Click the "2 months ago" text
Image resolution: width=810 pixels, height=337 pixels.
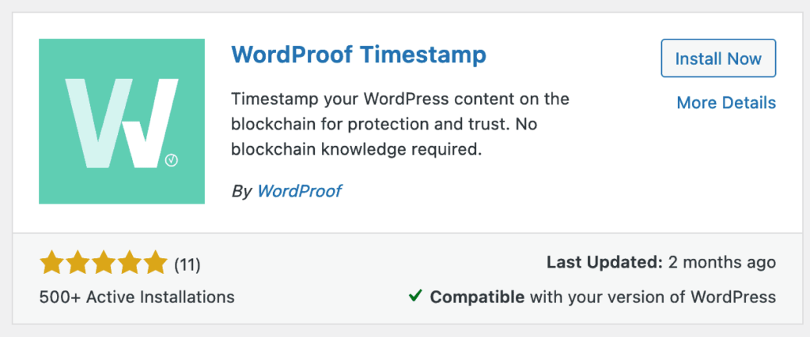tap(722, 262)
